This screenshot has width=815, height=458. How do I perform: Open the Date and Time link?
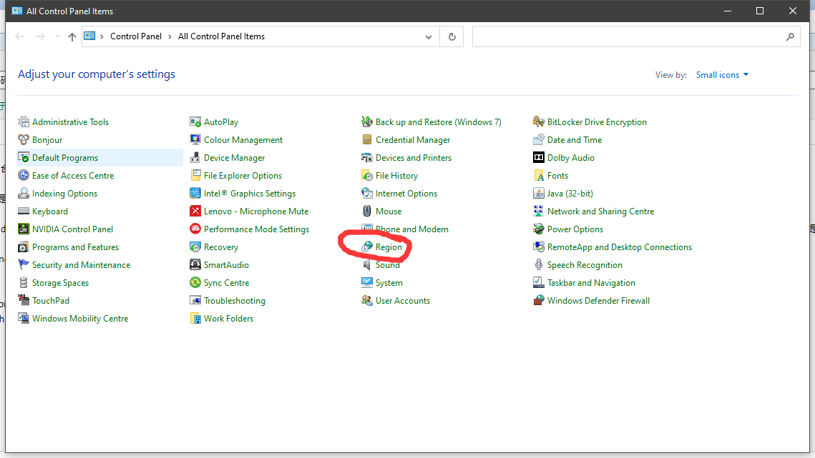point(575,139)
